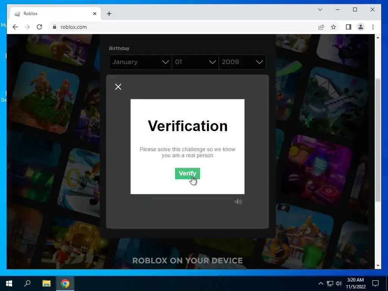The height and width of the screenshot is (291, 388).
Task: Reload the Roblox page
Action: tap(39, 27)
